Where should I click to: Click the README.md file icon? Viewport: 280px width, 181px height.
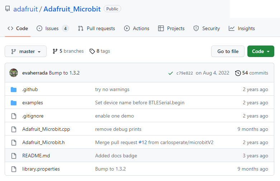[14, 156]
